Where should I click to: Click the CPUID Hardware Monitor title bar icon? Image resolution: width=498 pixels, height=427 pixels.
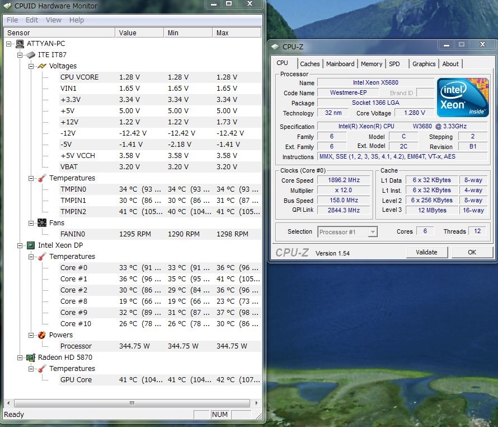(7, 6)
